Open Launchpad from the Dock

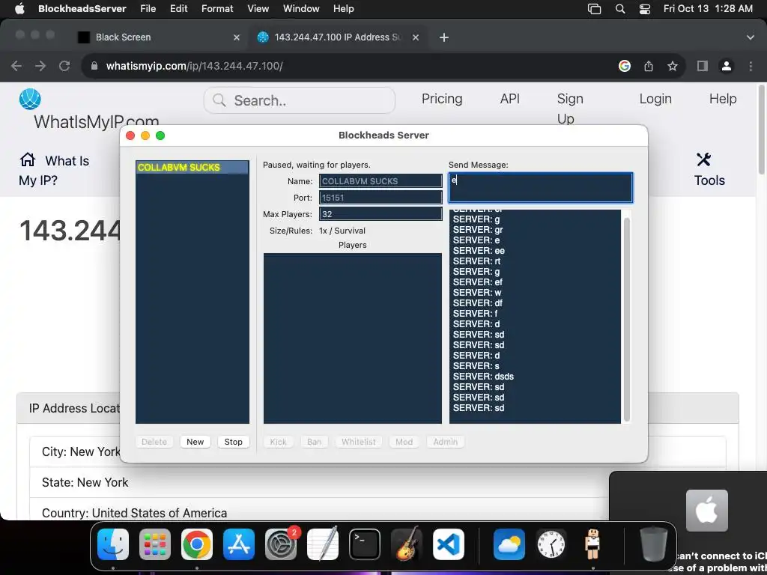pyautogui.click(x=155, y=544)
